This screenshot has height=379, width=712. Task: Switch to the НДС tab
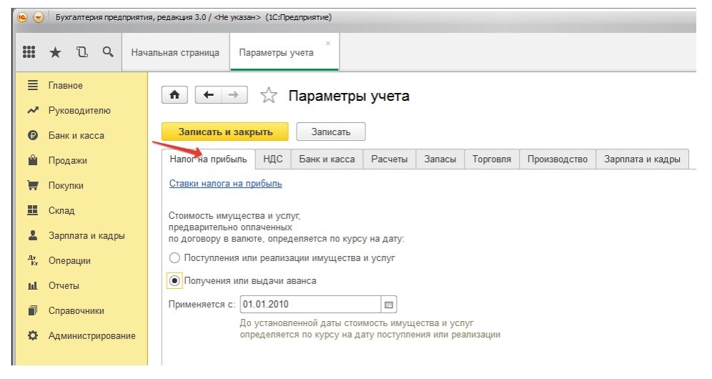(x=273, y=159)
